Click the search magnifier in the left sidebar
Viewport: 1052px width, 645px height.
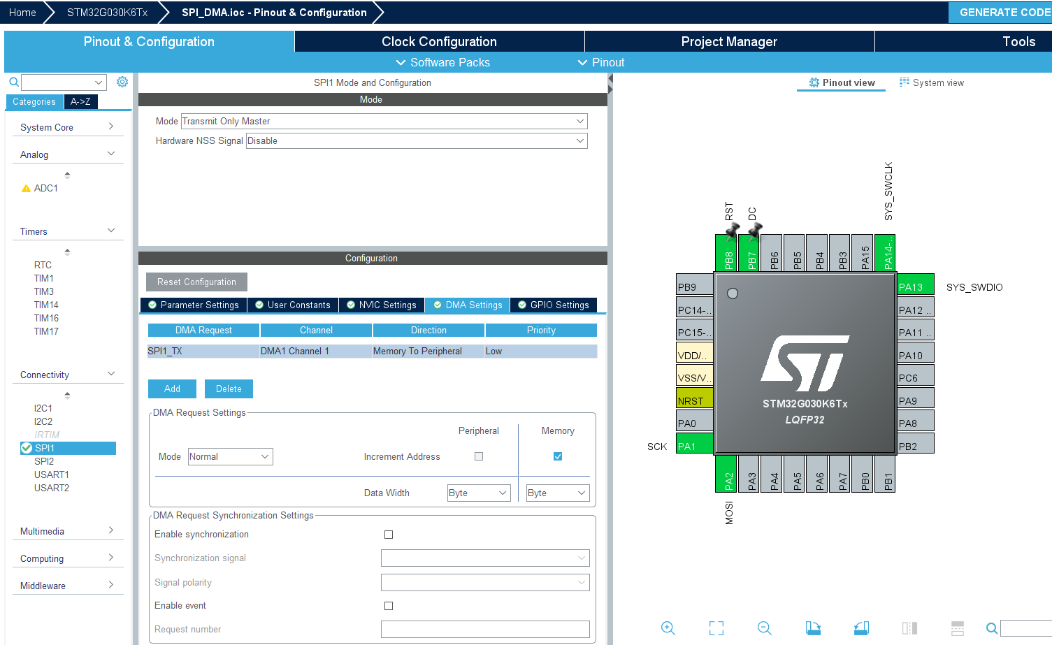coord(13,82)
